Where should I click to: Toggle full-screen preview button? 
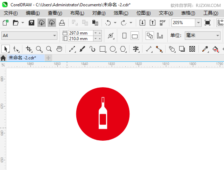click(x=208, y=23)
